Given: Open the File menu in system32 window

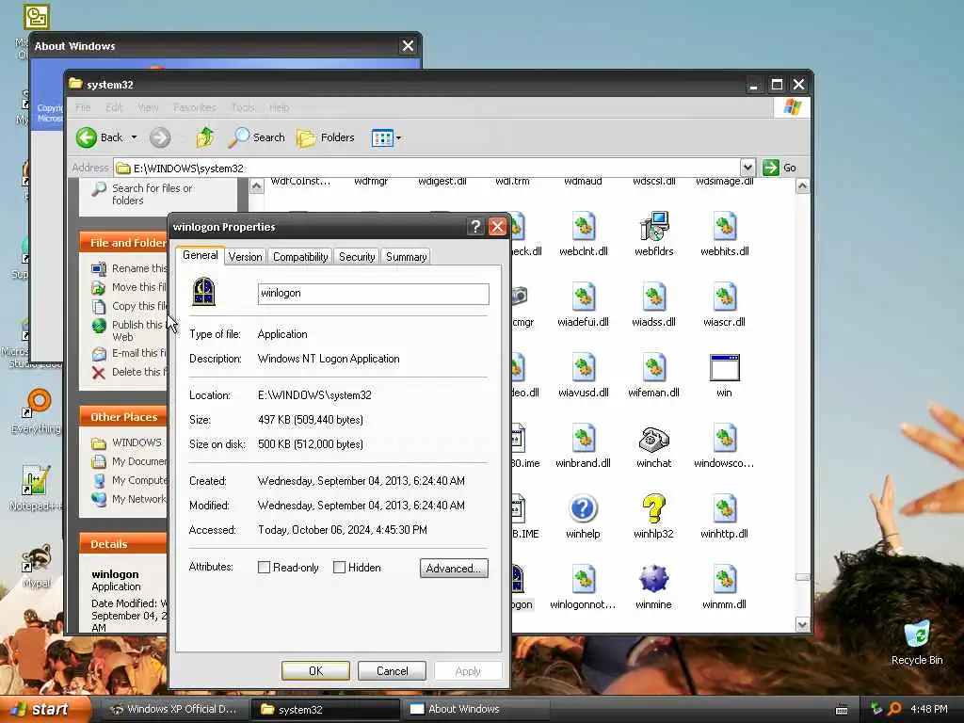Looking at the screenshot, I should pos(83,107).
